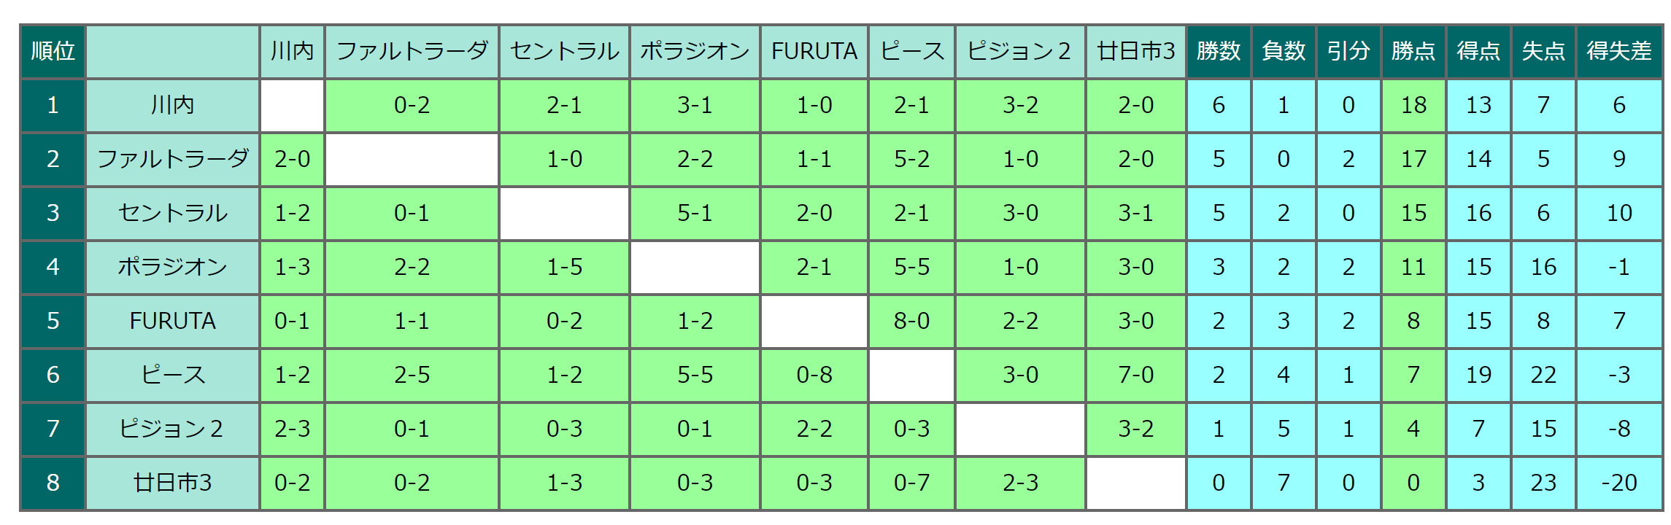Select the 8-0 score in the FURUTA row
The image size is (1671, 525).
[x=911, y=321]
